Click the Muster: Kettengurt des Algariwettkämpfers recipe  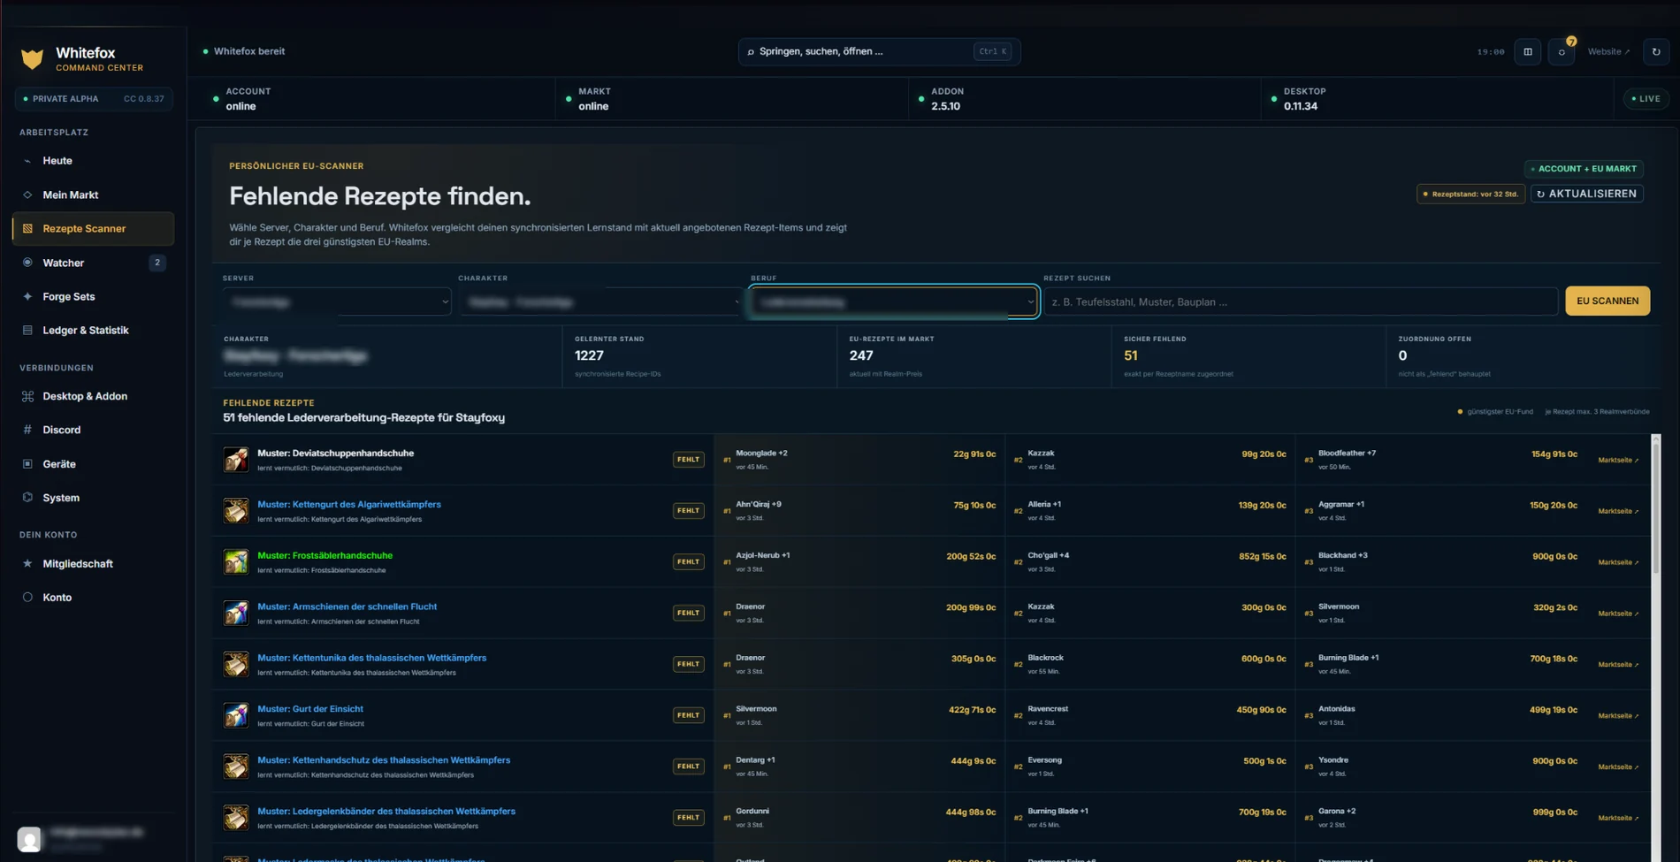tap(349, 505)
